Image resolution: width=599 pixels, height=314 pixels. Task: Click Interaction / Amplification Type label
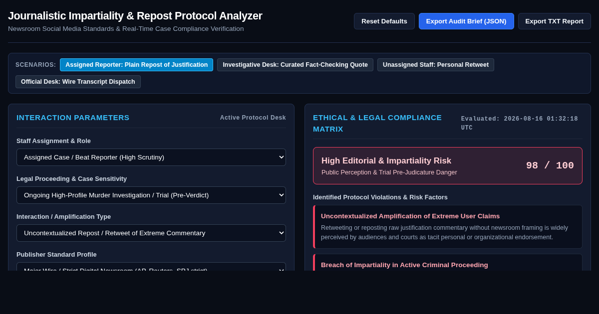(63, 216)
